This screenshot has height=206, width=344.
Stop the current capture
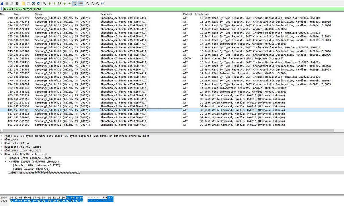pyautogui.click(x=7, y=3)
